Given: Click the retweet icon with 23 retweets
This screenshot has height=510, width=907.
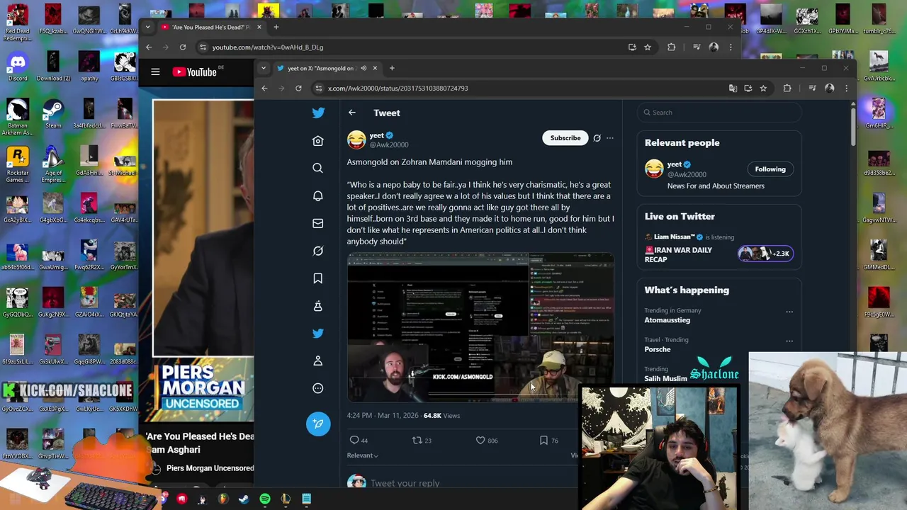Looking at the screenshot, I should (417, 441).
